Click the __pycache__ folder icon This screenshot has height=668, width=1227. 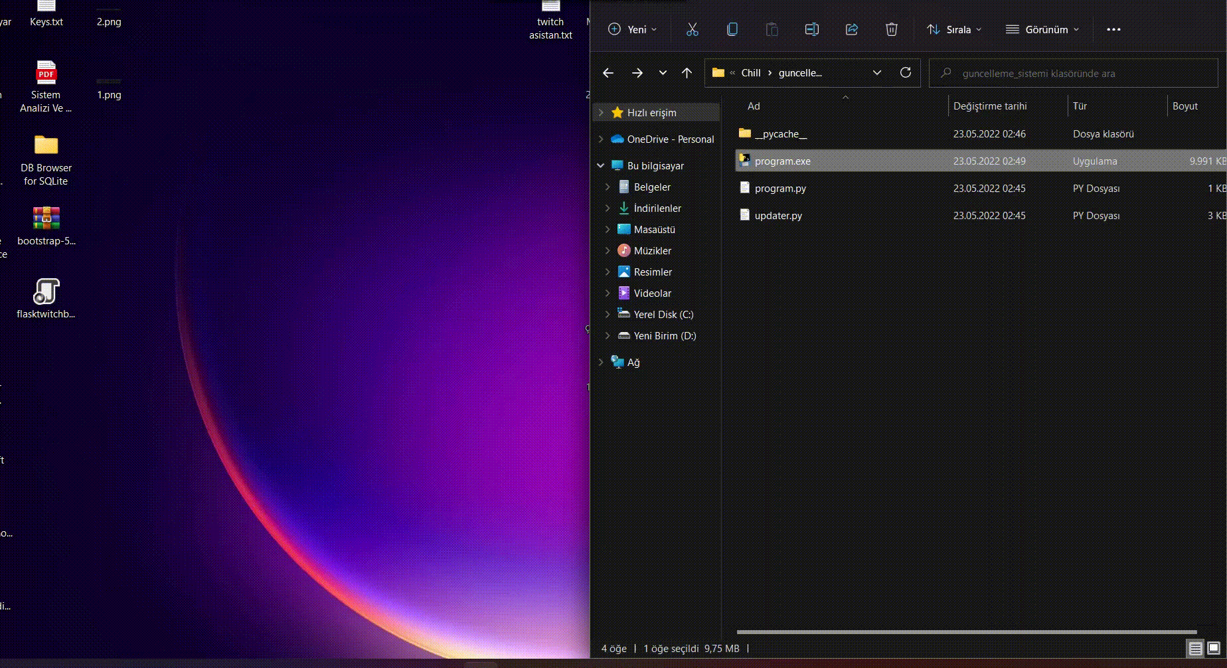click(745, 133)
